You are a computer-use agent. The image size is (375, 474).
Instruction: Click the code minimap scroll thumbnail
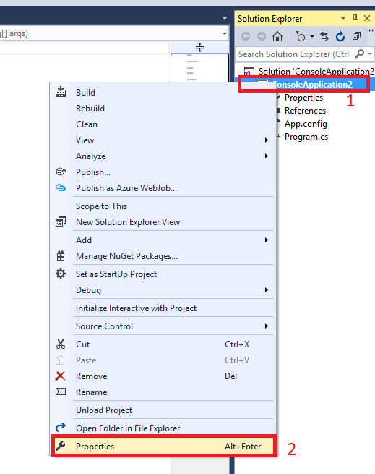(199, 68)
